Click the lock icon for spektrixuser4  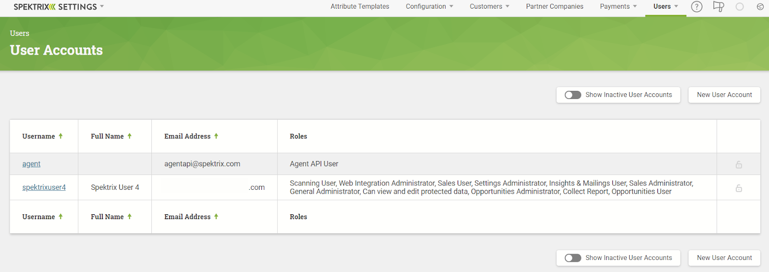point(739,188)
